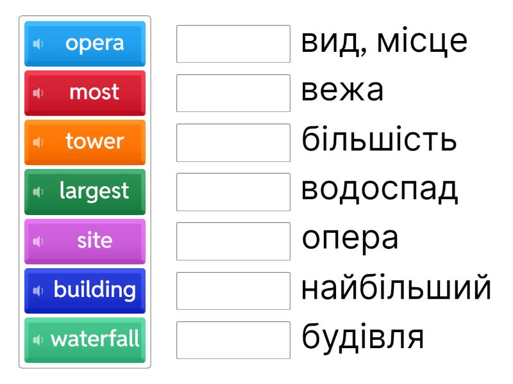
Task: Choose the green largest word tile
Action: (94, 191)
